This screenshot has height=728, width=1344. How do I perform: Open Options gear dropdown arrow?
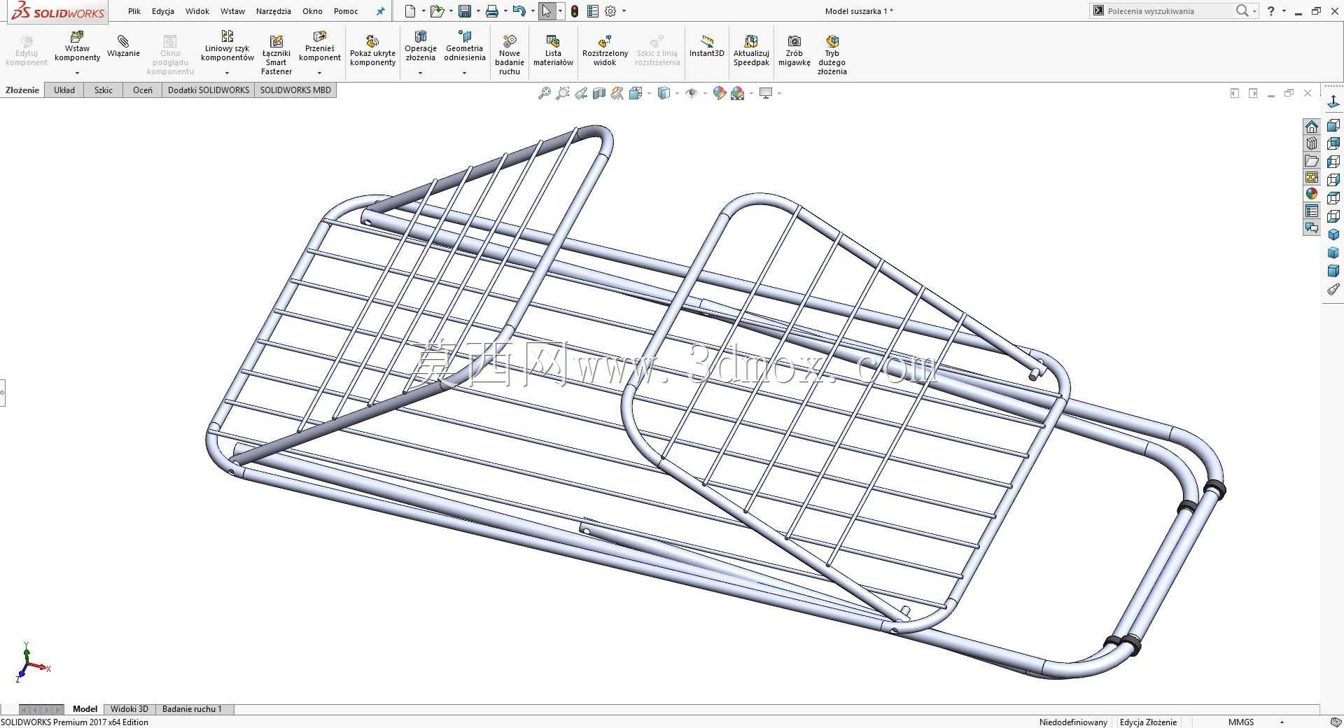[624, 11]
